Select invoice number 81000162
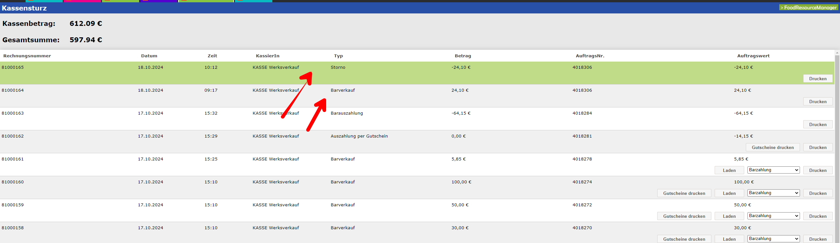This screenshot has height=243, width=840. coord(12,136)
